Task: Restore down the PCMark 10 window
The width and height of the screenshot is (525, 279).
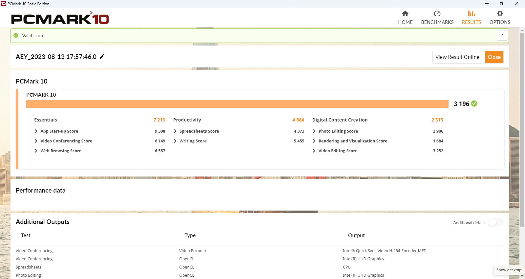Action: click(502, 4)
